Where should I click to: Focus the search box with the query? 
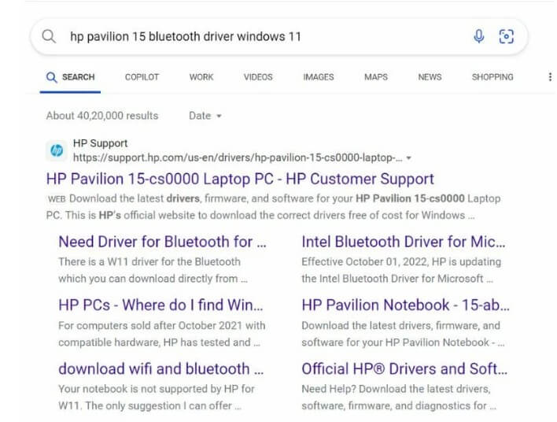click(x=278, y=37)
